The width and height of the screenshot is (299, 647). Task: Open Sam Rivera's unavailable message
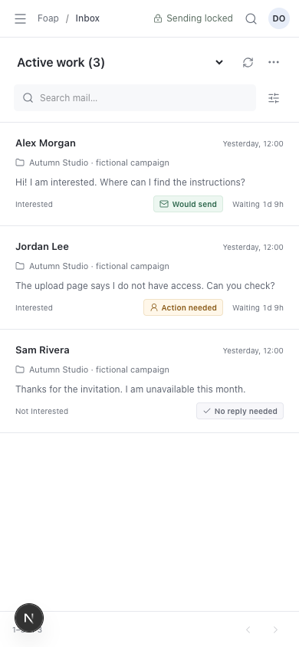pyautogui.click(x=149, y=381)
